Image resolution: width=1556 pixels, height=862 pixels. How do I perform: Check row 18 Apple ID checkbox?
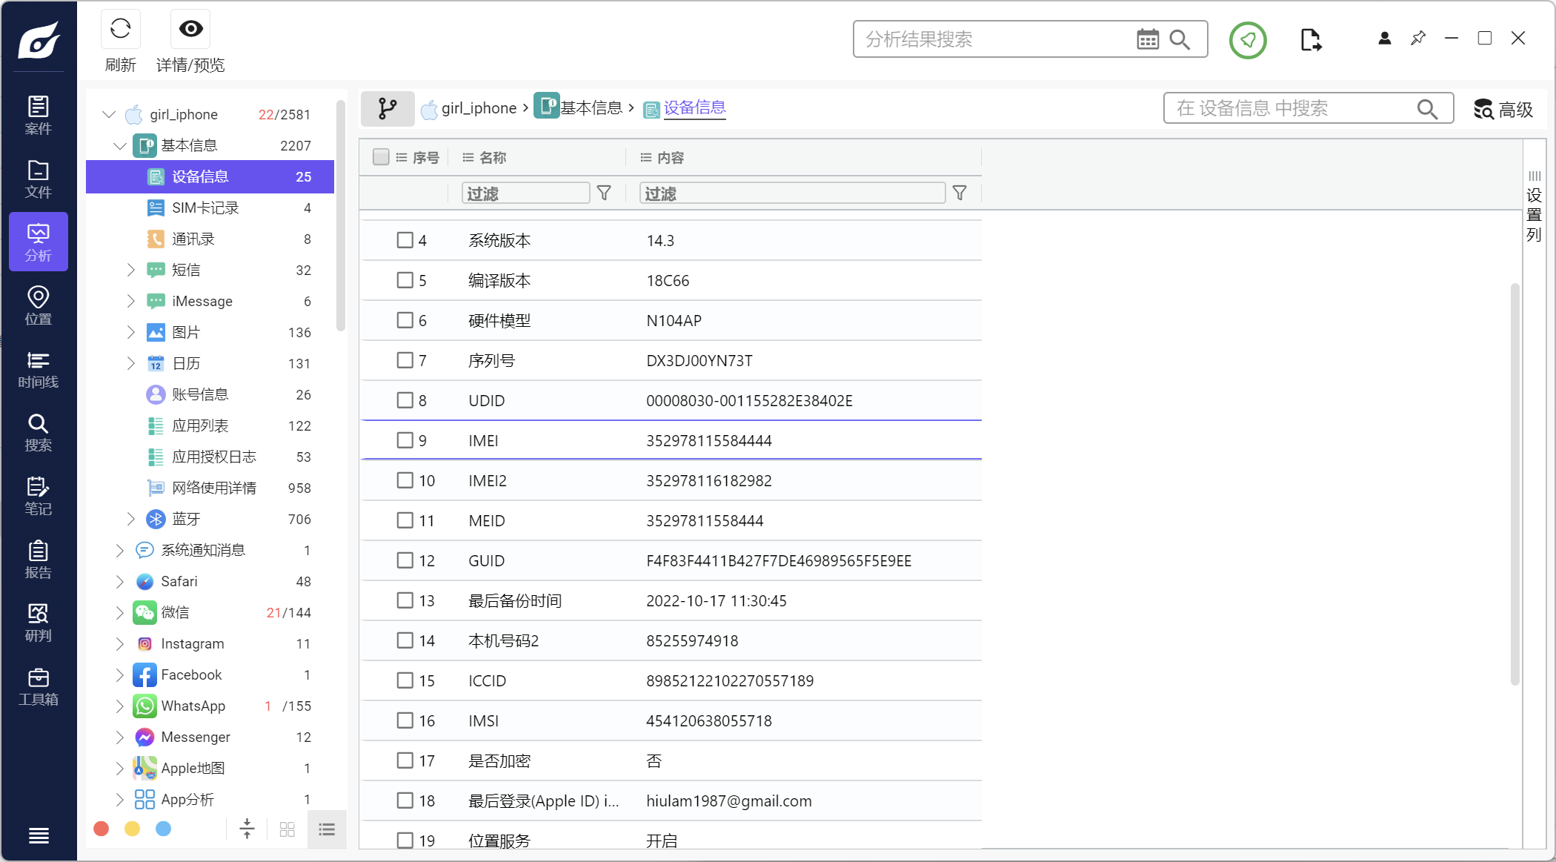point(405,800)
